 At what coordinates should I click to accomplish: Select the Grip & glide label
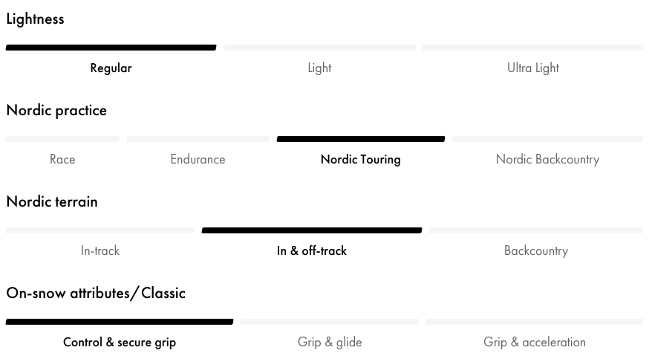pyautogui.click(x=330, y=343)
